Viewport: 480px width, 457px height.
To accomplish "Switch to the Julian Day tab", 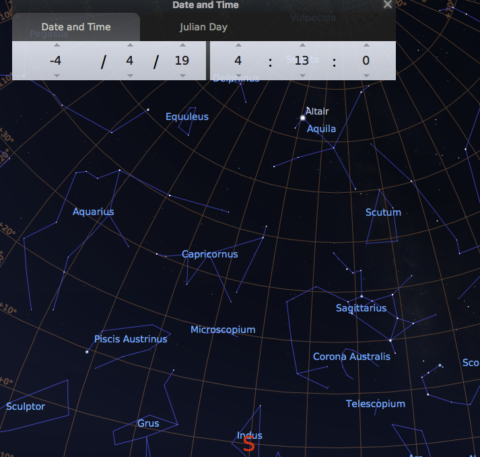I will [x=203, y=28].
